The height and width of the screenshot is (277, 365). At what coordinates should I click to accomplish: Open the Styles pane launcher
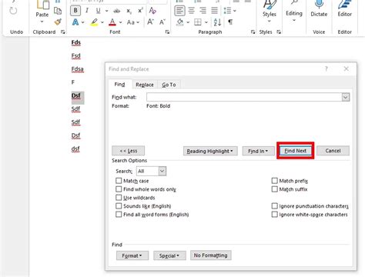[x=279, y=32]
